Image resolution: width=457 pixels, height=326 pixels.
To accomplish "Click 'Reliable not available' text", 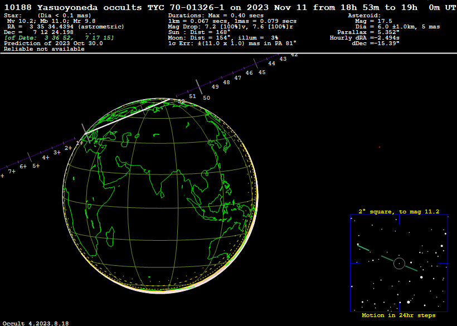I will (44, 49).
